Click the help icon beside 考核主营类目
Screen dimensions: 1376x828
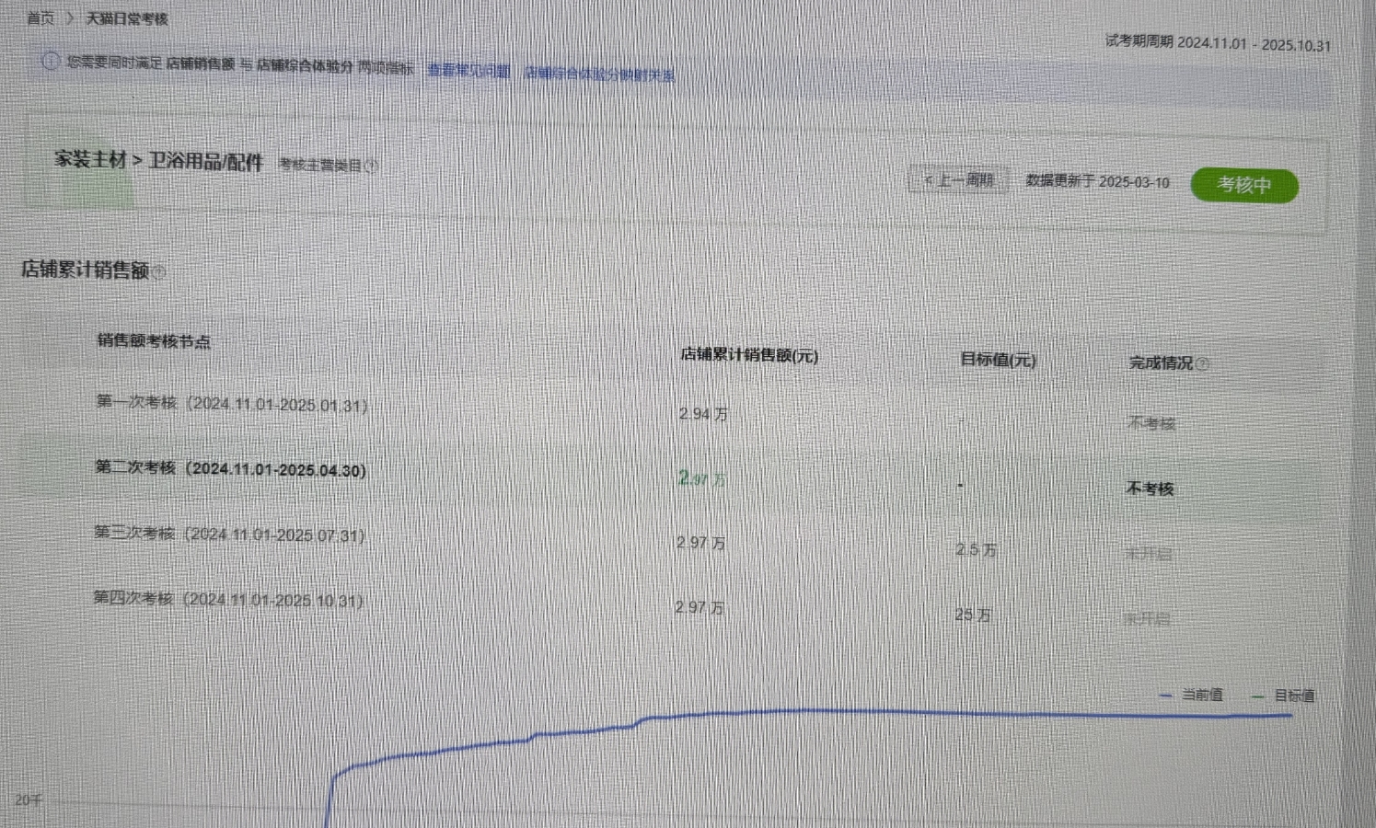pyautogui.click(x=372, y=167)
